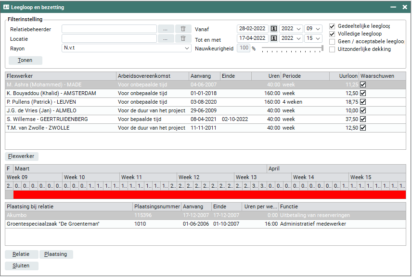Click trash icon next to Relatiebeheerder field

click(183, 29)
